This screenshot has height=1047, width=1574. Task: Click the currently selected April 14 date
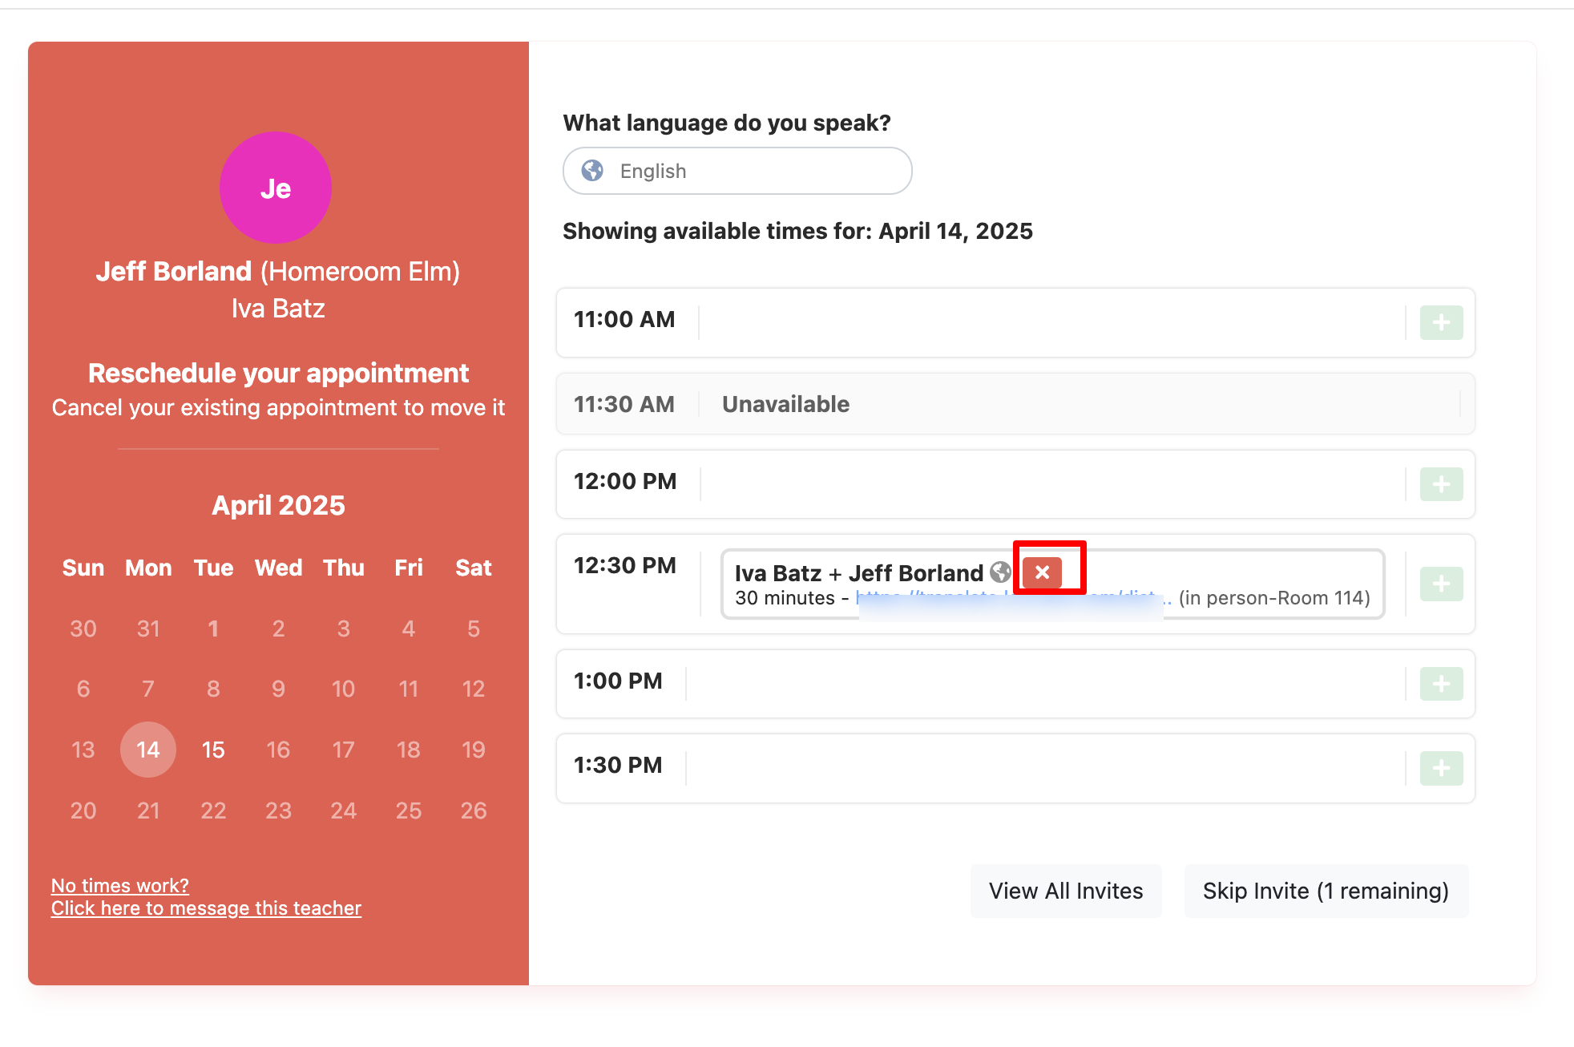click(147, 750)
